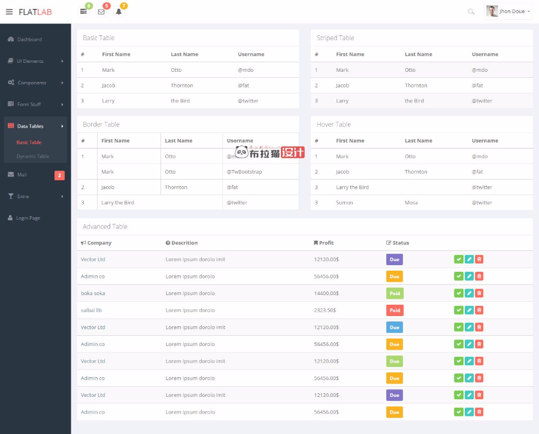Click Sumon in the Hover Table

point(344,203)
